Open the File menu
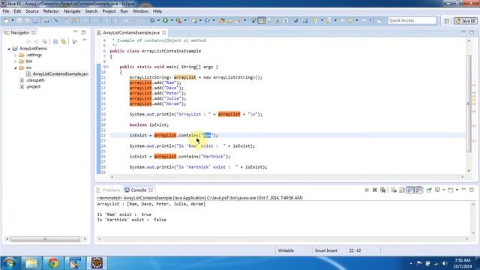 6,11
